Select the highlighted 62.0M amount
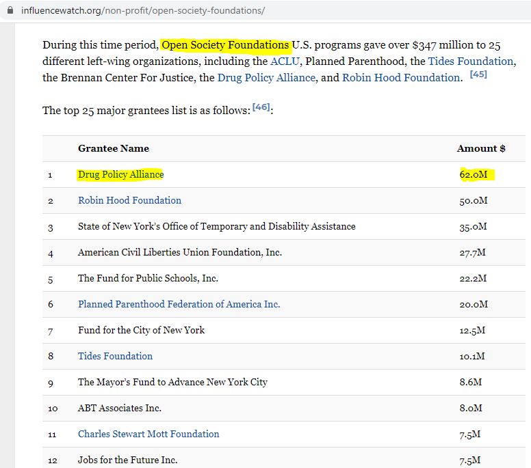 474,174
